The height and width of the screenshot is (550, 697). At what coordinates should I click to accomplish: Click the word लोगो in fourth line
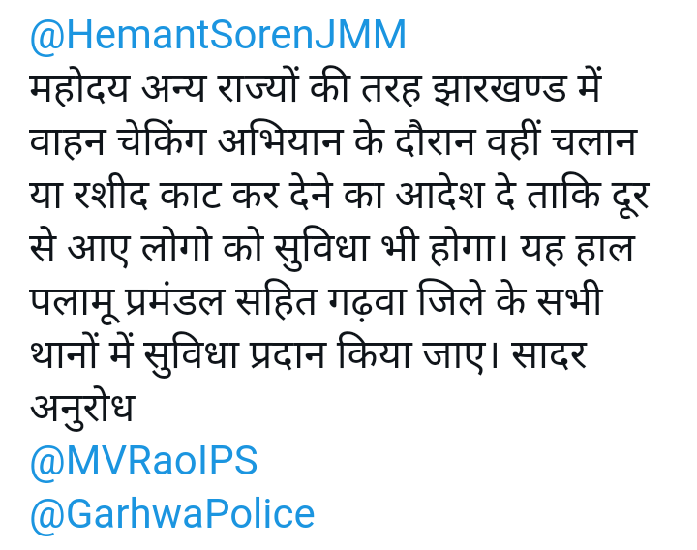[x=175, y=246]
